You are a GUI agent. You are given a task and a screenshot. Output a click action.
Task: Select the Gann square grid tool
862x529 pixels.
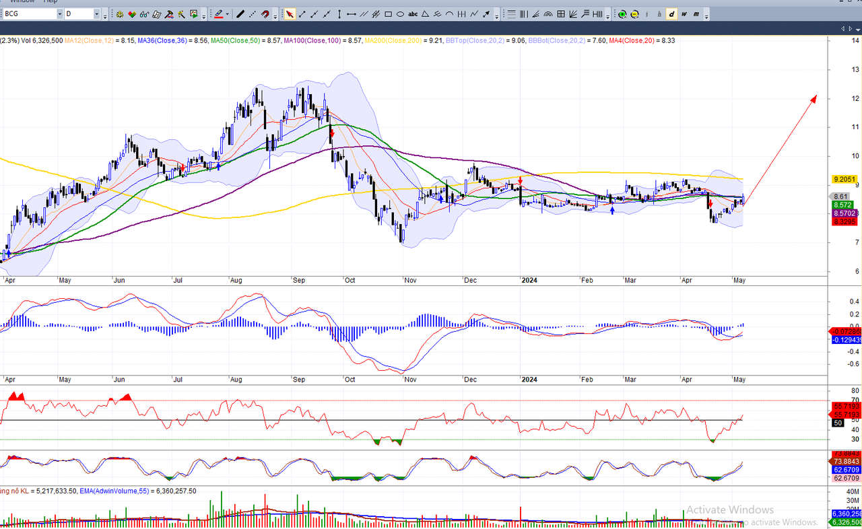(561, 14)
